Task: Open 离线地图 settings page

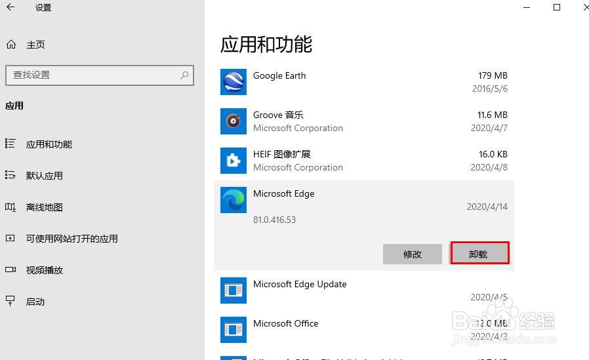Action: (x=45, y=207)
